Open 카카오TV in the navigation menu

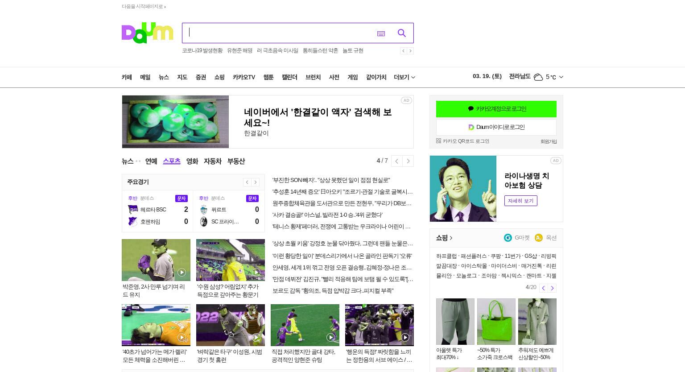244,77
